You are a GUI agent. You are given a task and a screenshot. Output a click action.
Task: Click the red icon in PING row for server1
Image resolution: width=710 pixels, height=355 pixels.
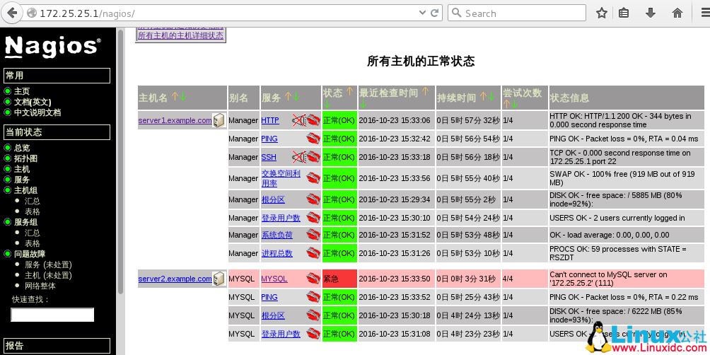[313, 139]
